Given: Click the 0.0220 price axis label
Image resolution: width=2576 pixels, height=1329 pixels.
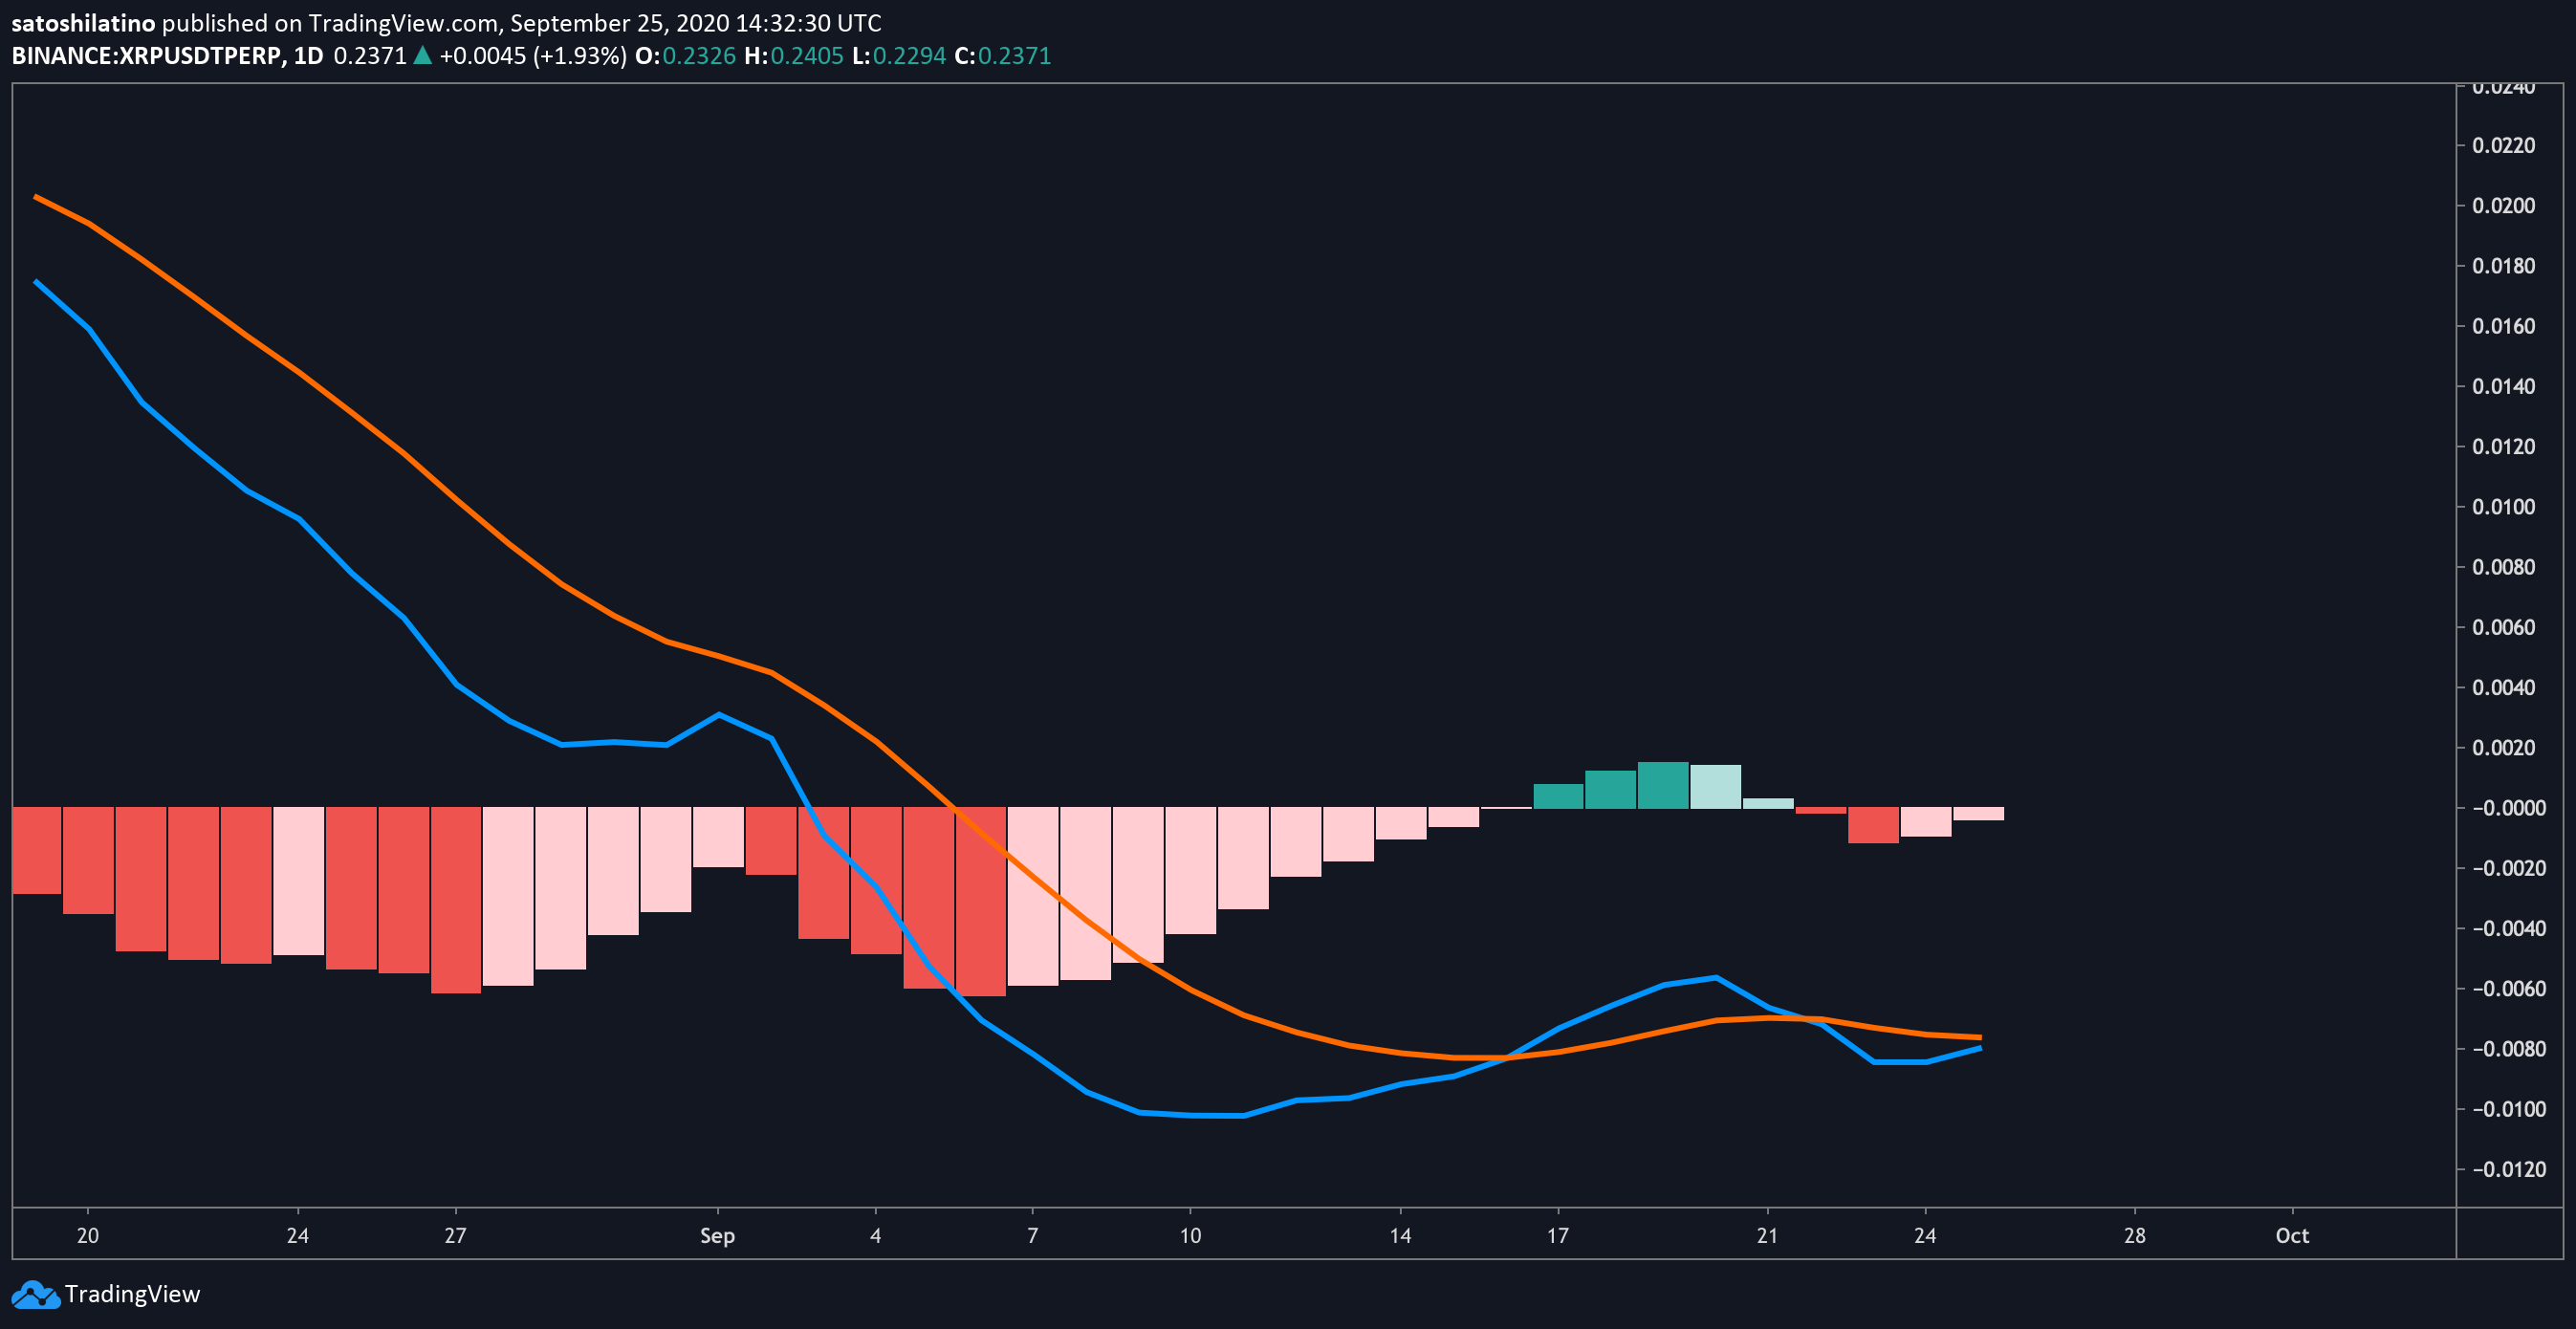Looking at the screenshot, I should (x=2503, y=146).
